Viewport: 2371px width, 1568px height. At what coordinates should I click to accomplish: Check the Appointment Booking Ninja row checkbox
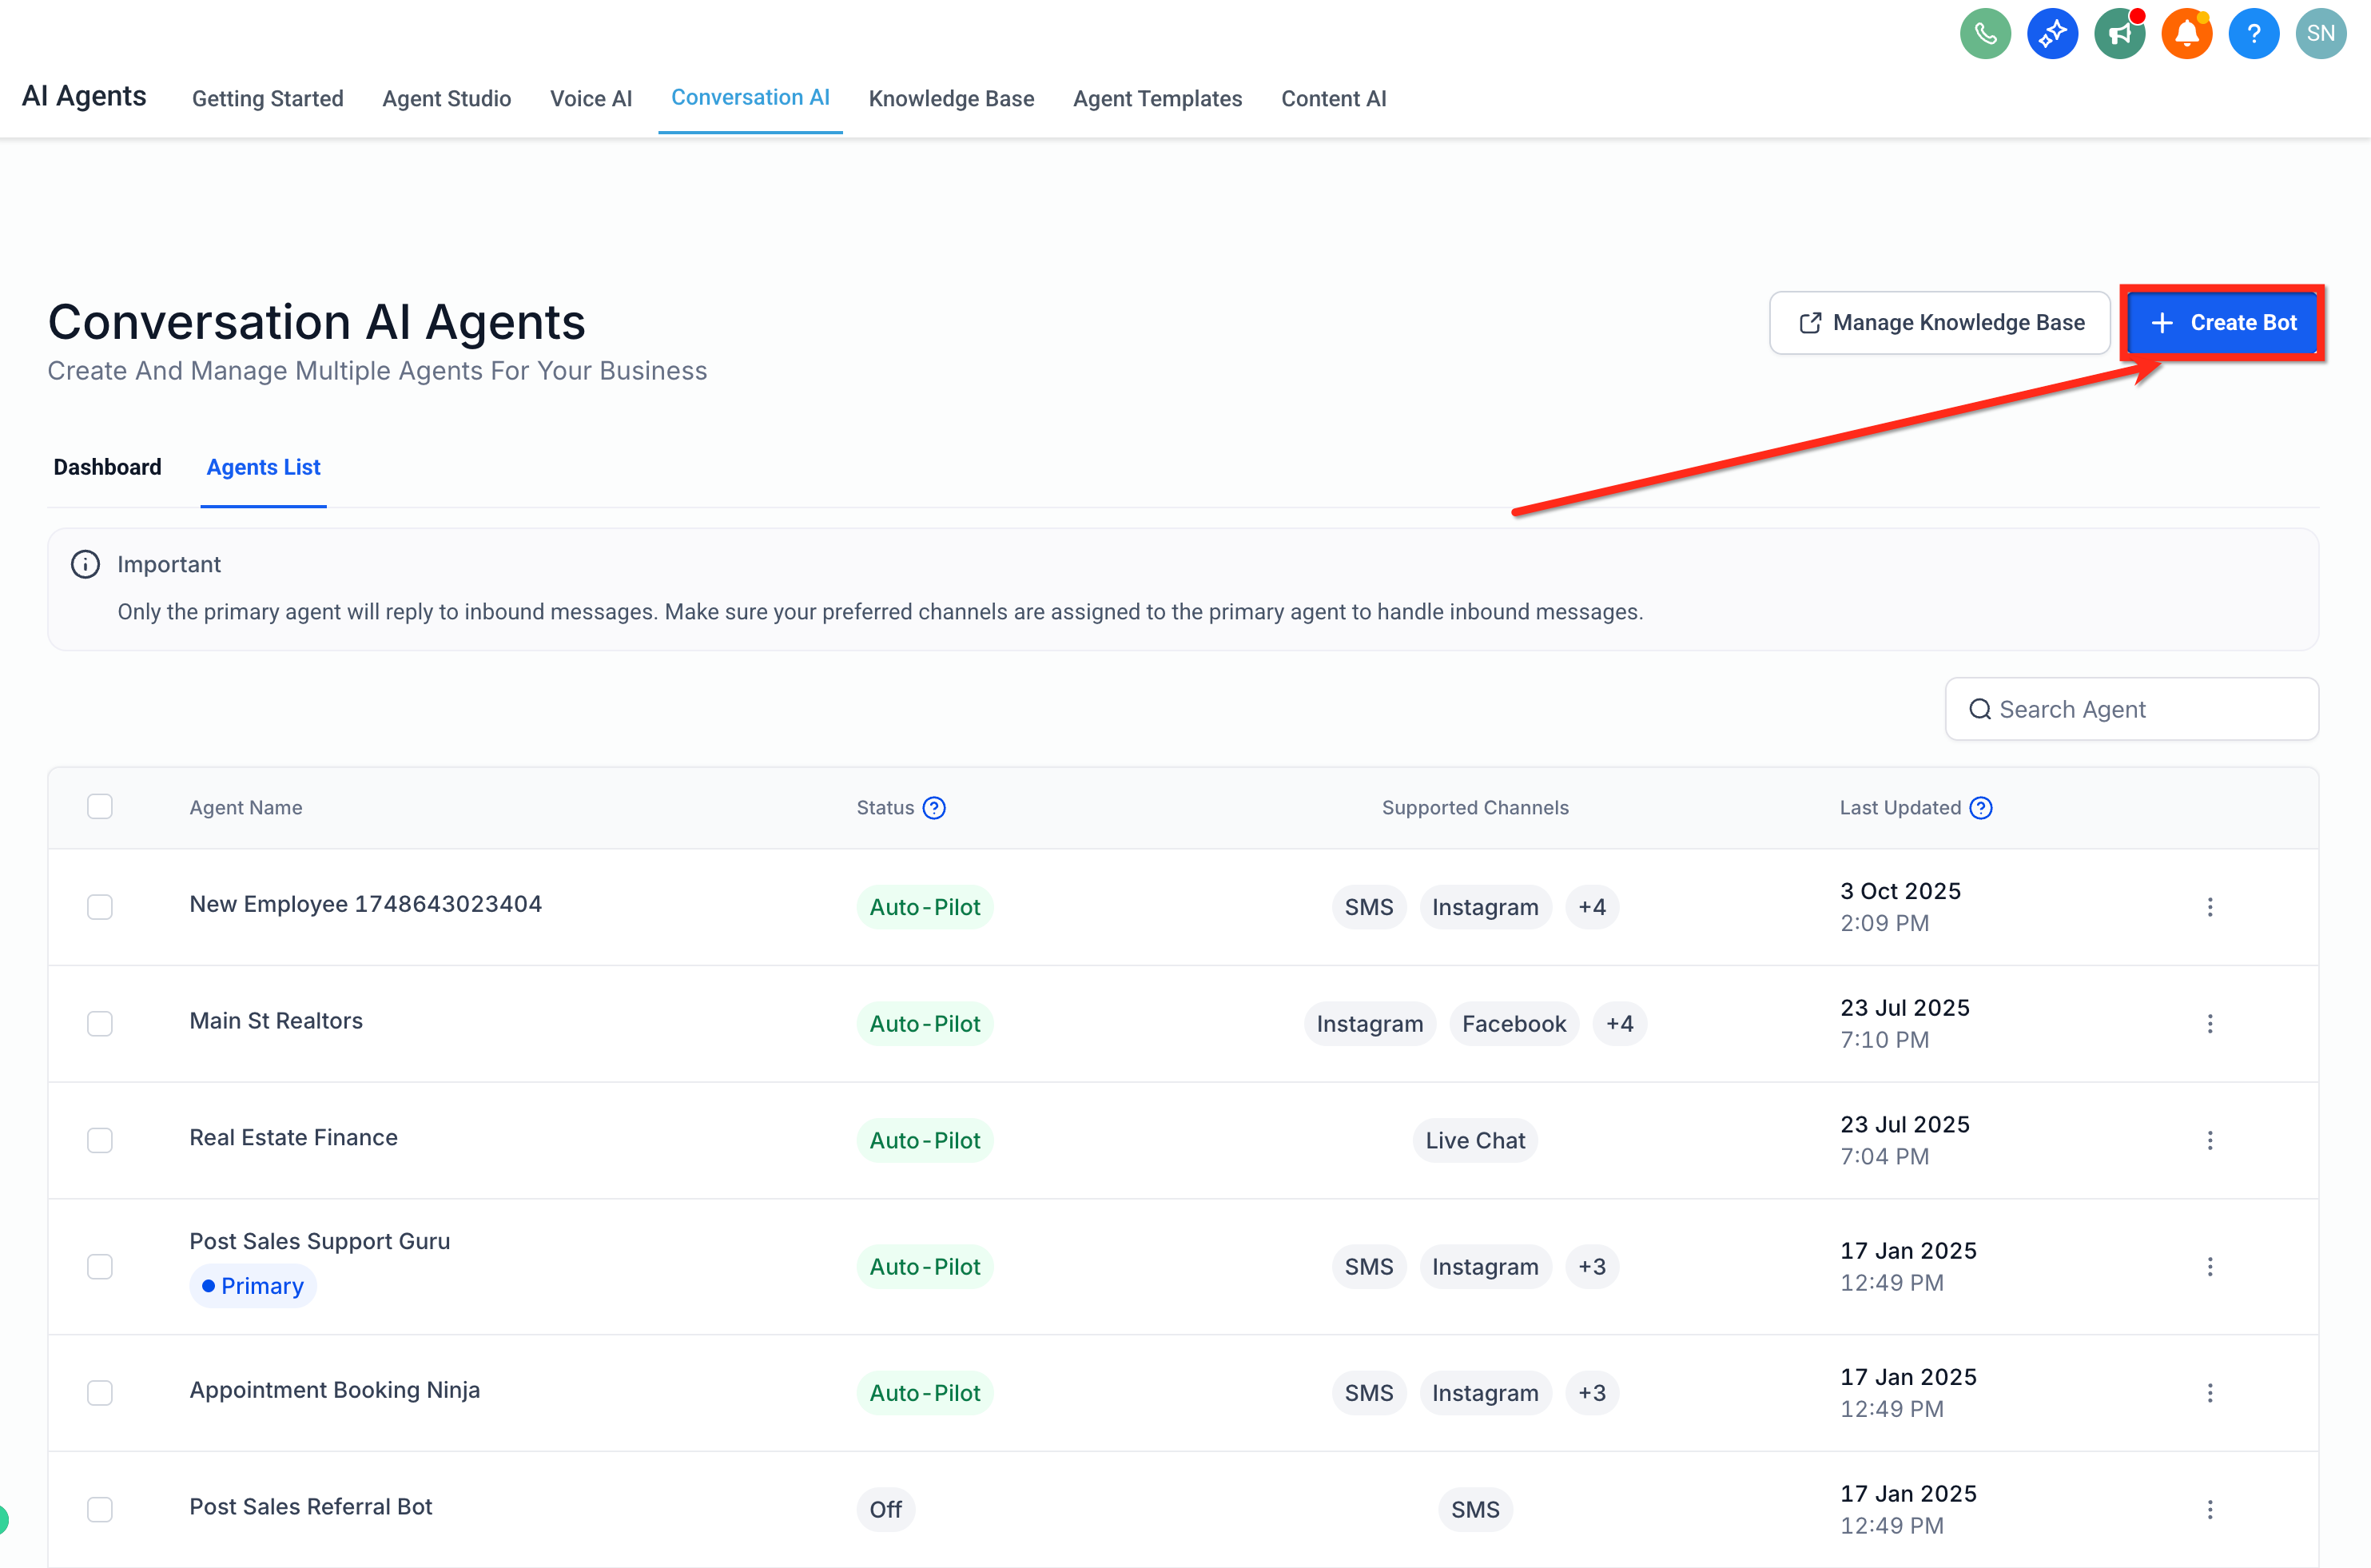click(x=100, y=1393)
